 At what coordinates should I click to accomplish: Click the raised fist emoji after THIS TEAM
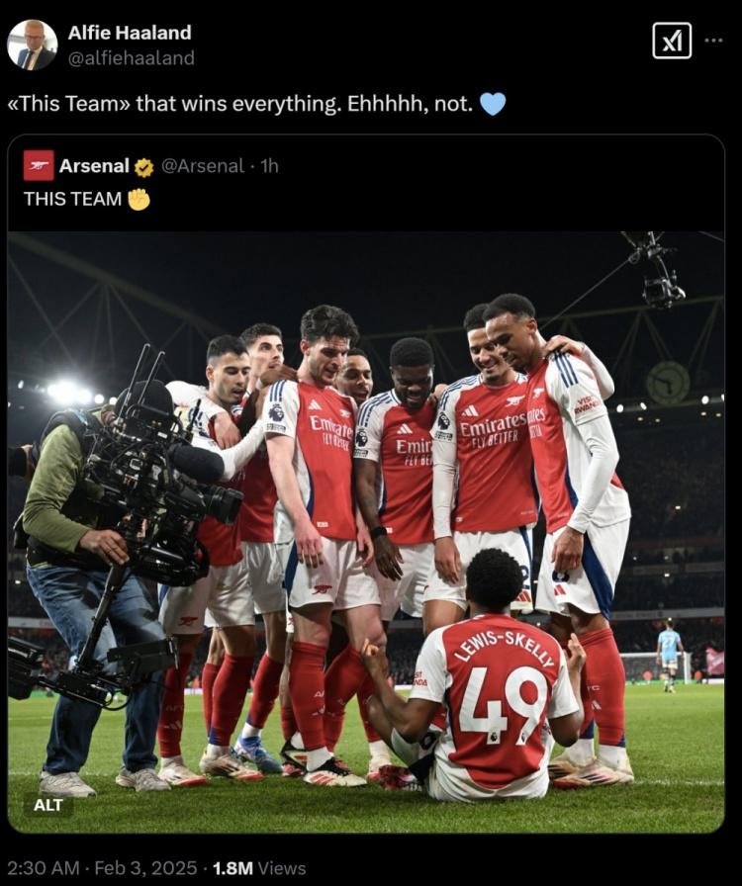click(x=139, y=199)
